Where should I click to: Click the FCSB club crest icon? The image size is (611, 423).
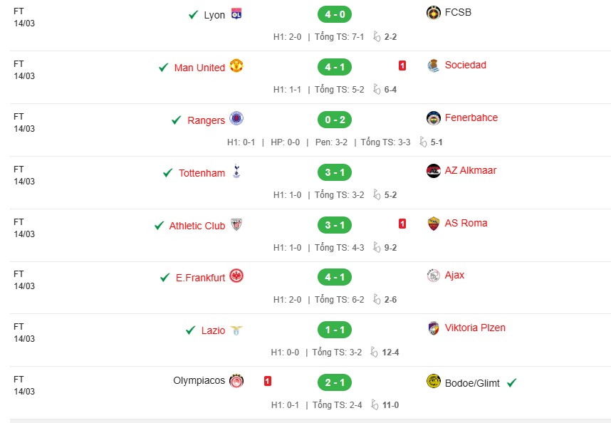coord(433,13)
